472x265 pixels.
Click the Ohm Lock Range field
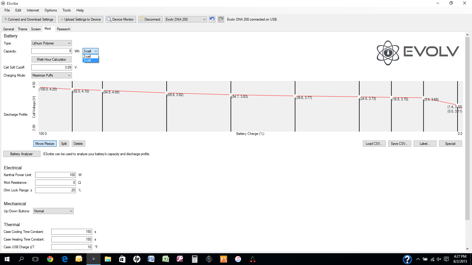click(55, 190)
